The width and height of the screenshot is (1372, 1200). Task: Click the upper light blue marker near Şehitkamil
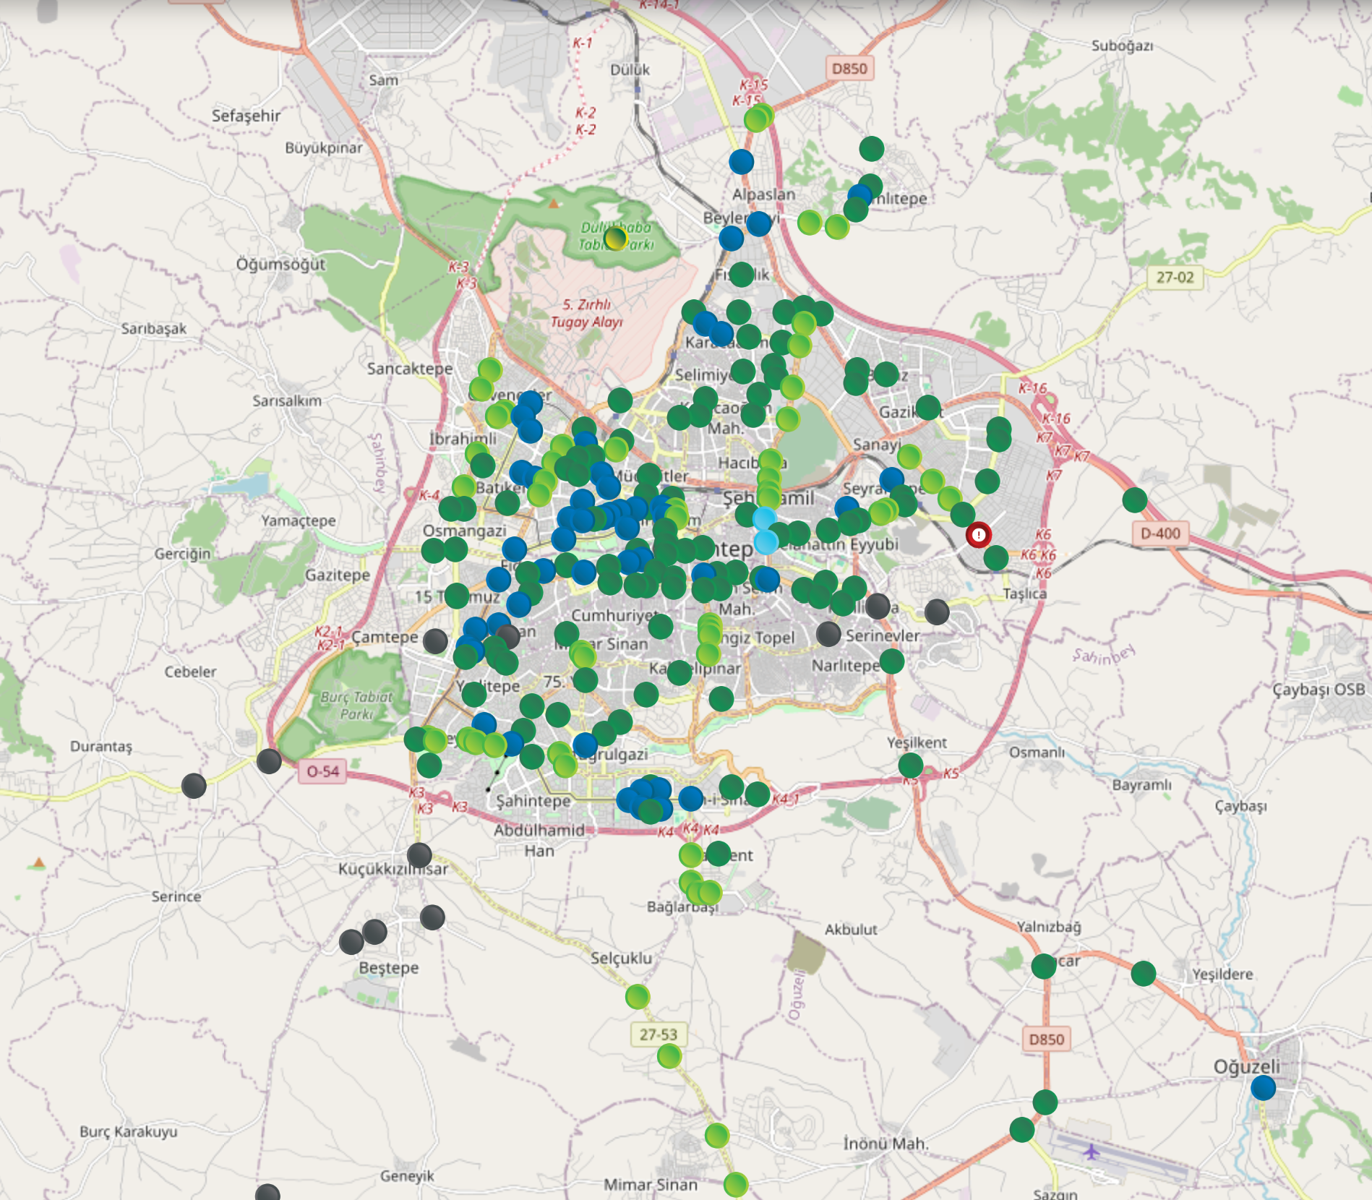click(764, 519)
